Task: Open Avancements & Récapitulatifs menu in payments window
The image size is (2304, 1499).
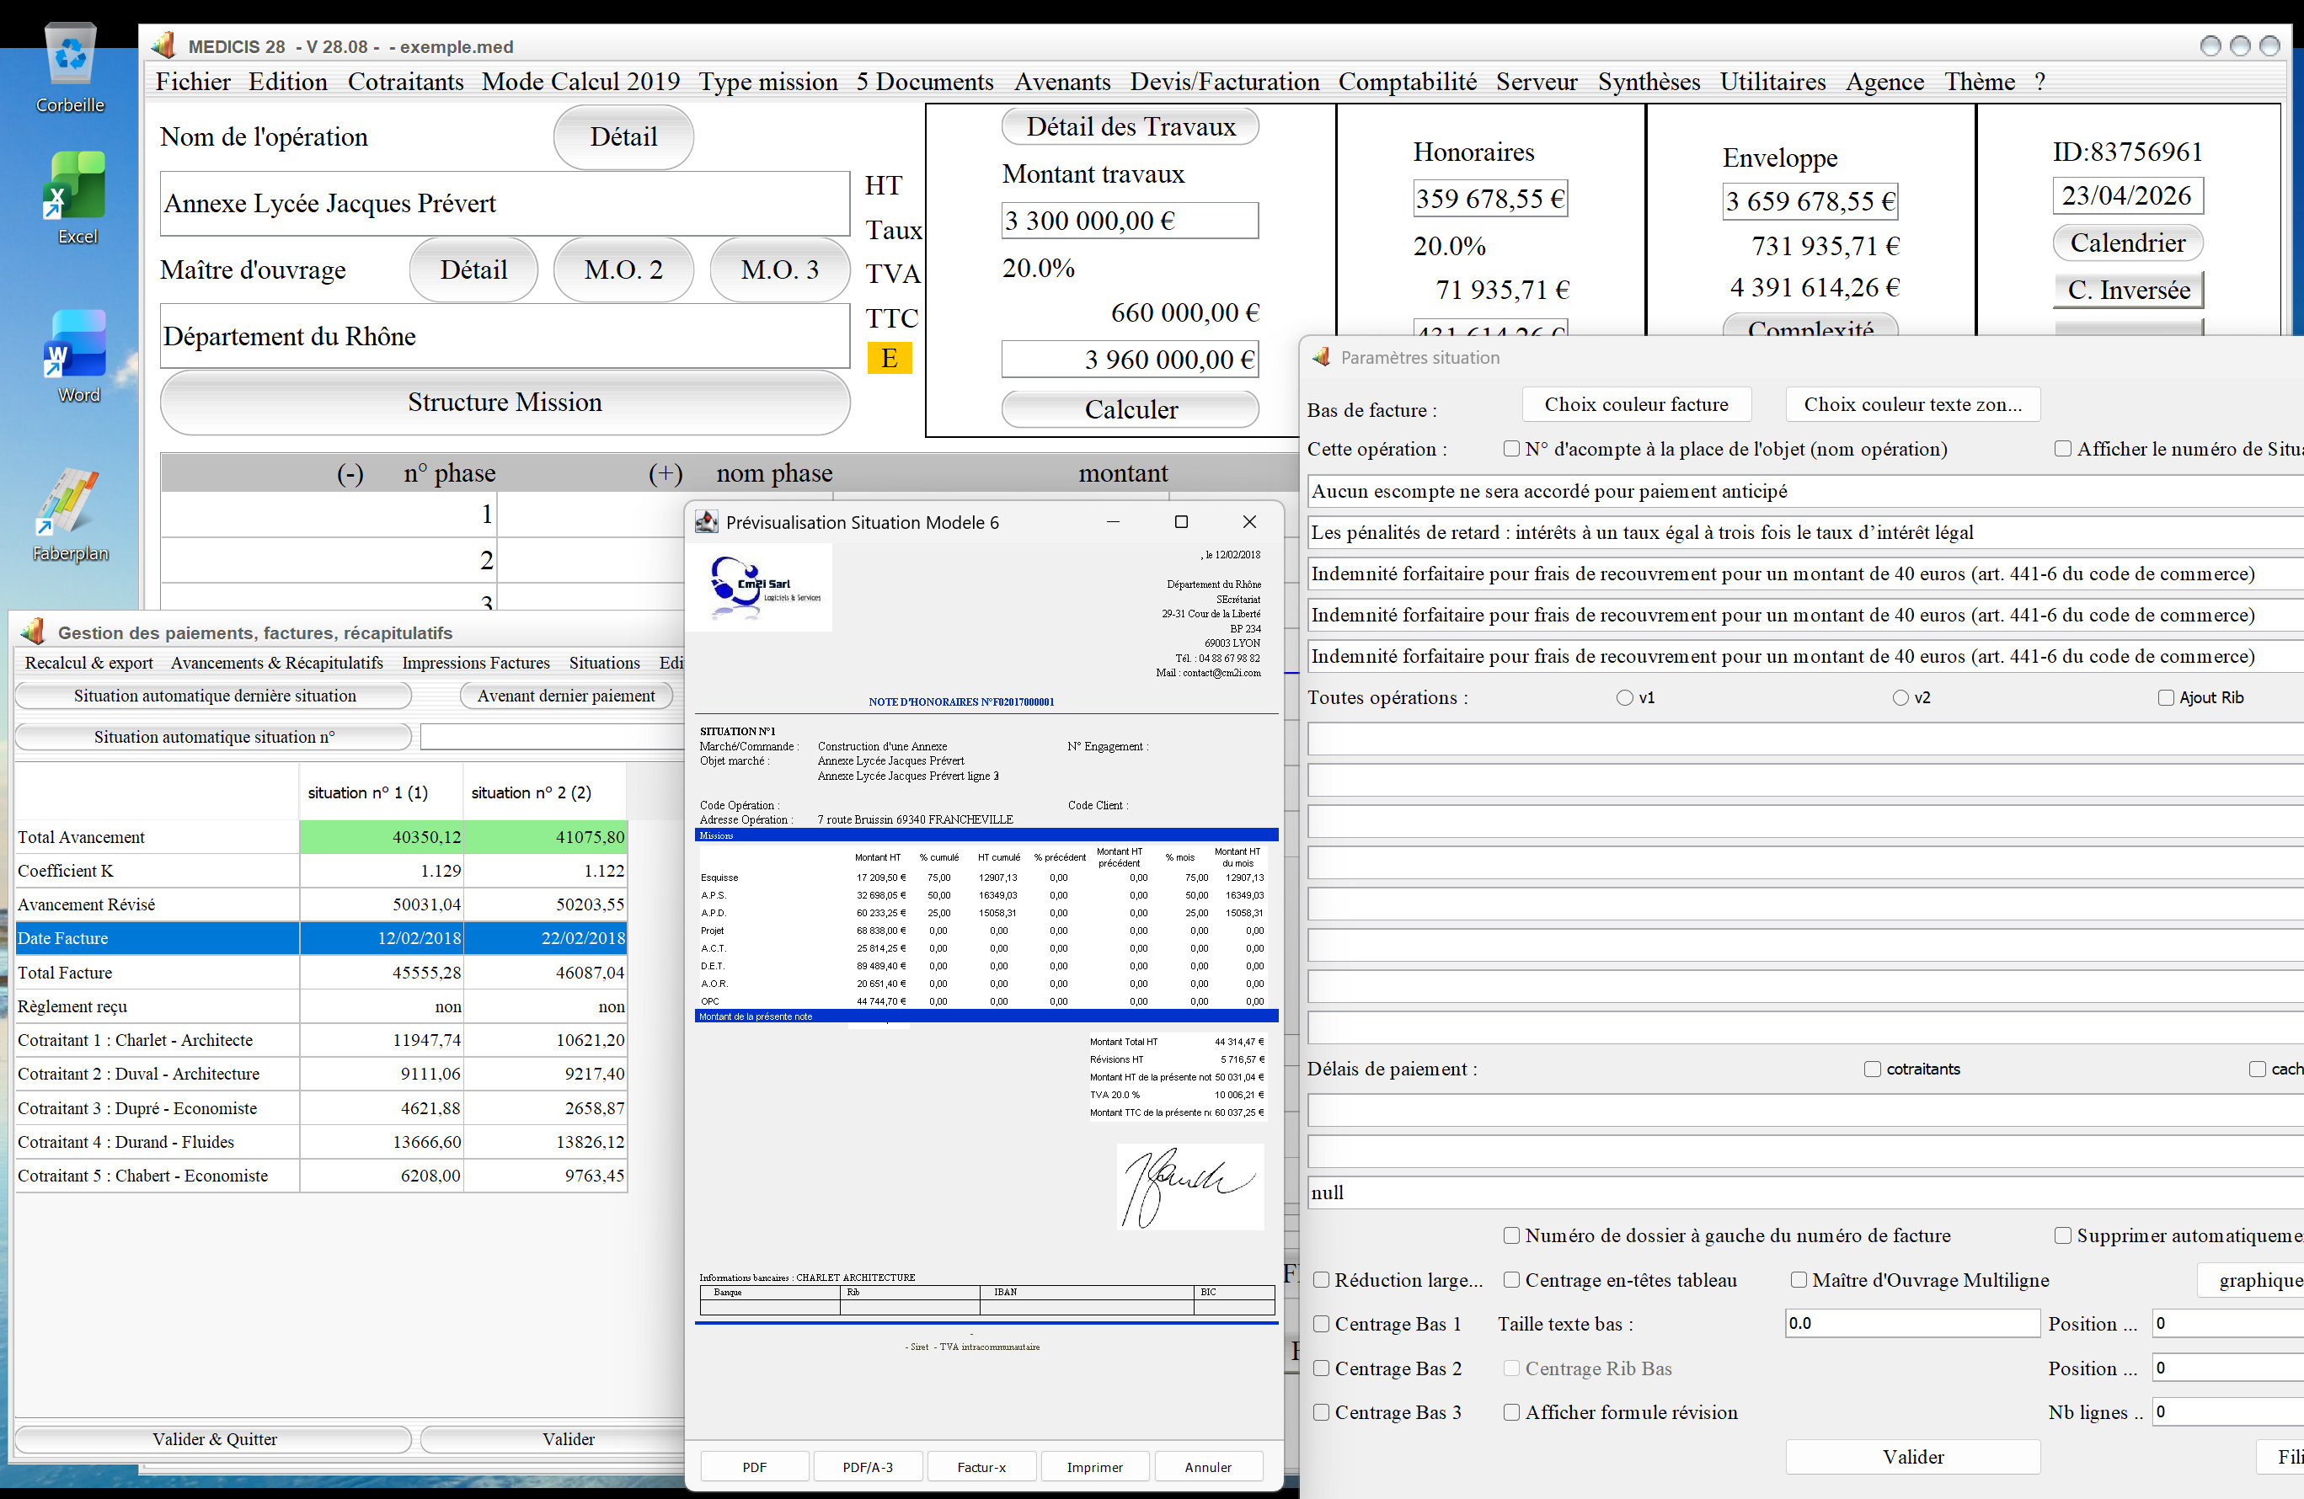Action: (x=277, y=662)
